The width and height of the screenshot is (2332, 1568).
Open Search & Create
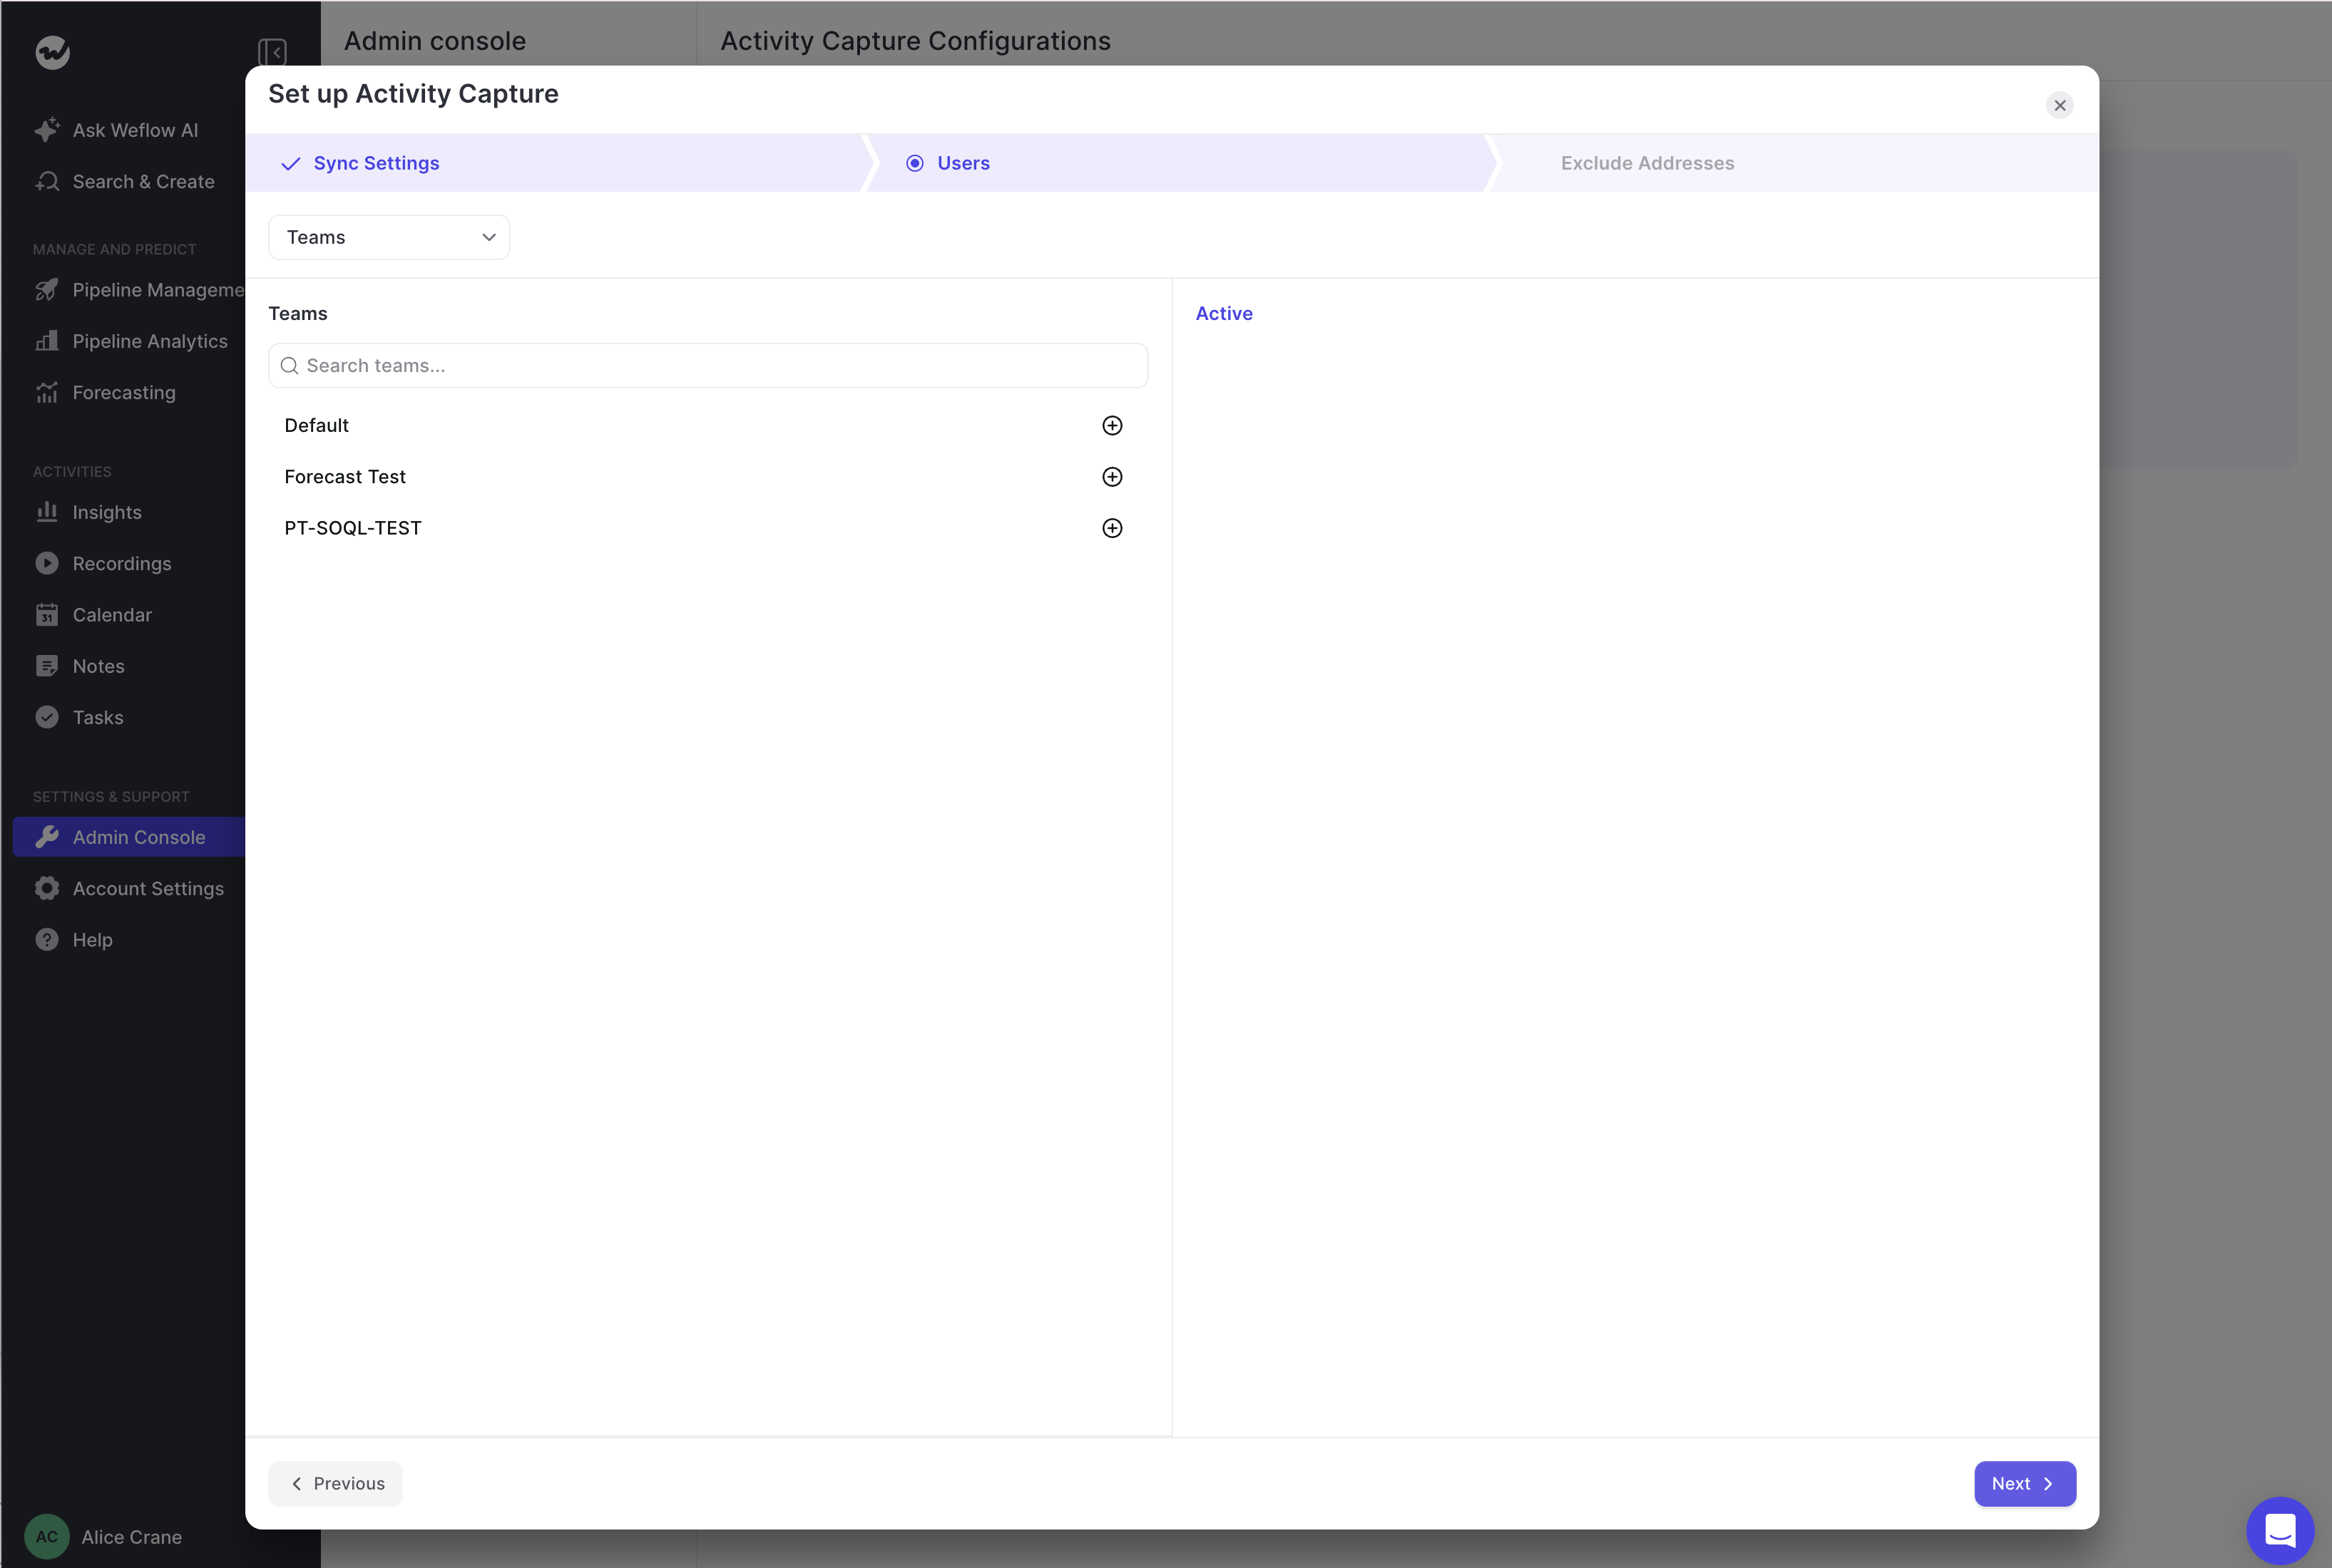tap(125, 182)
